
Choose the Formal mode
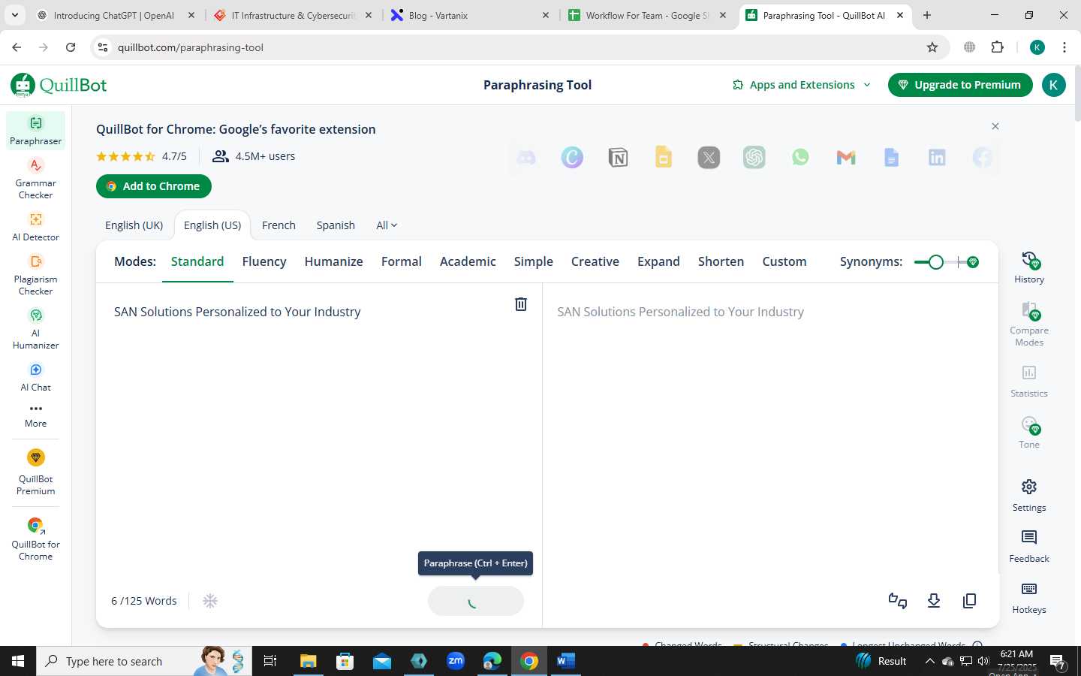pyautogui.click(x=402, y=261)
